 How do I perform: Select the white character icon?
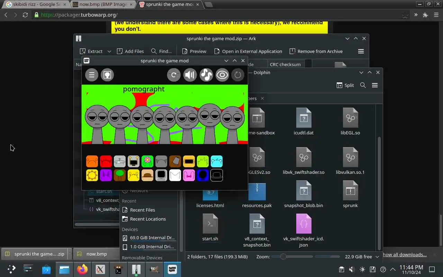point(175,175)
